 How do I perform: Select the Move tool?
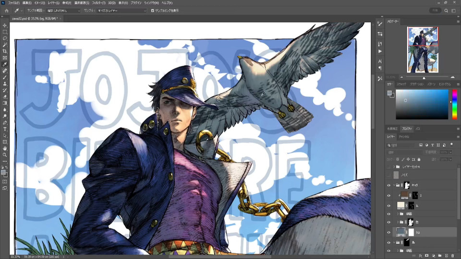5,25
